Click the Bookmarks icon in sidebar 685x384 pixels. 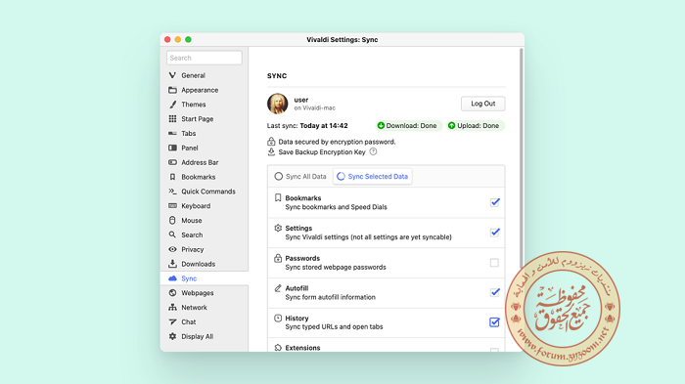(172, 177)
